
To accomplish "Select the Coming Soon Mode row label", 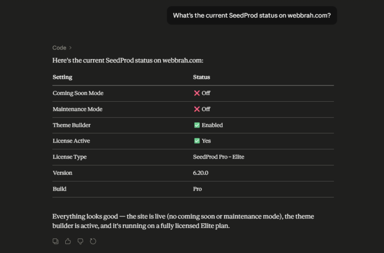I will [x=78, y=93].
